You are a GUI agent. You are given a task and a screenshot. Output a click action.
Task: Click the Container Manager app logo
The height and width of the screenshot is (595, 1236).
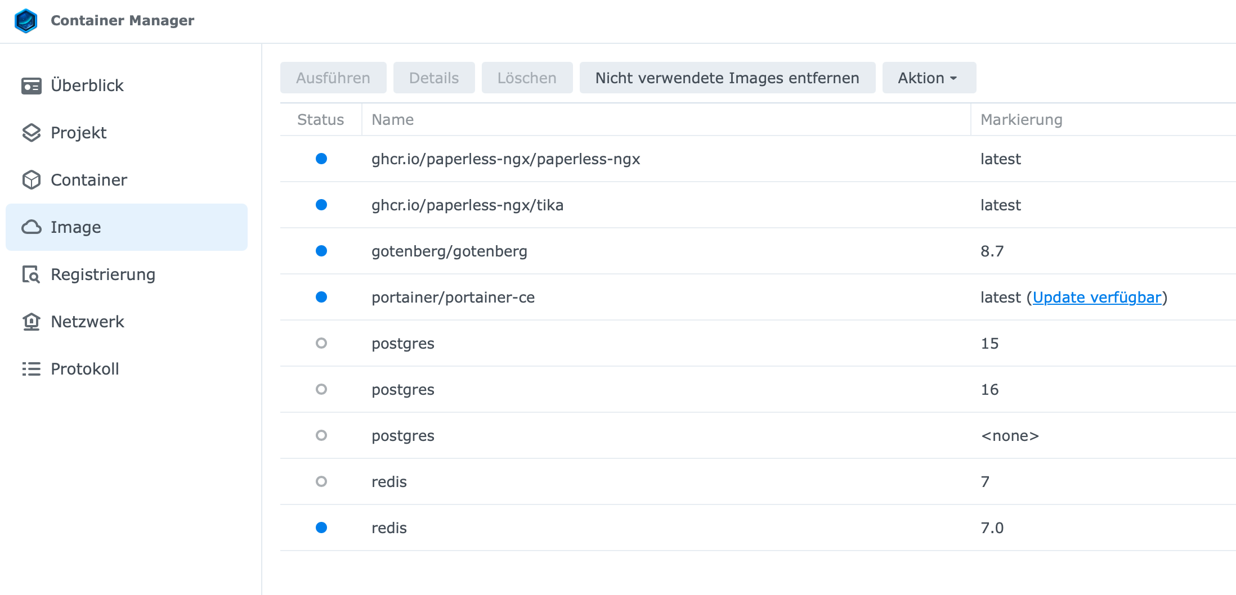26,21
